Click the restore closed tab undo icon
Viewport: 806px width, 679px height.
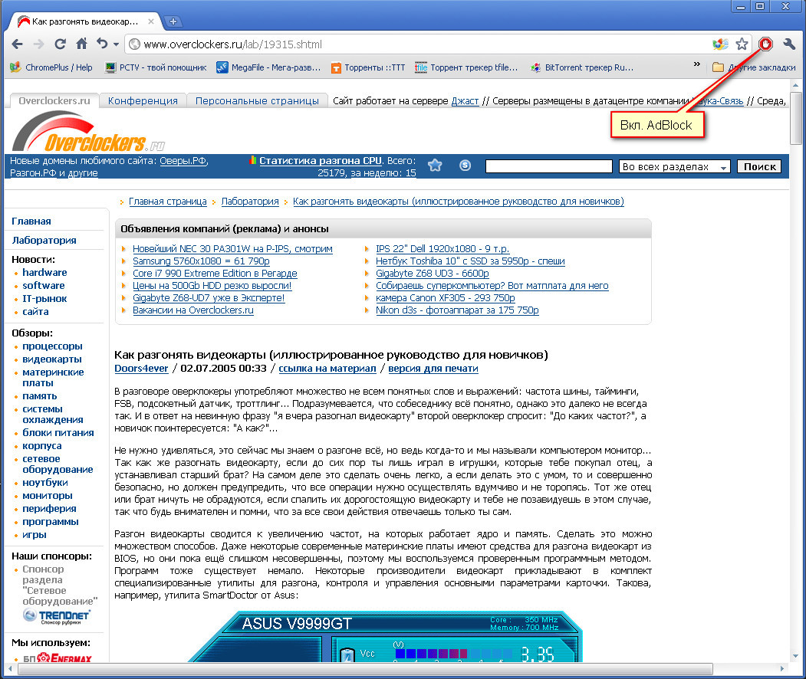pyautogui.click(x=102, y=44)
